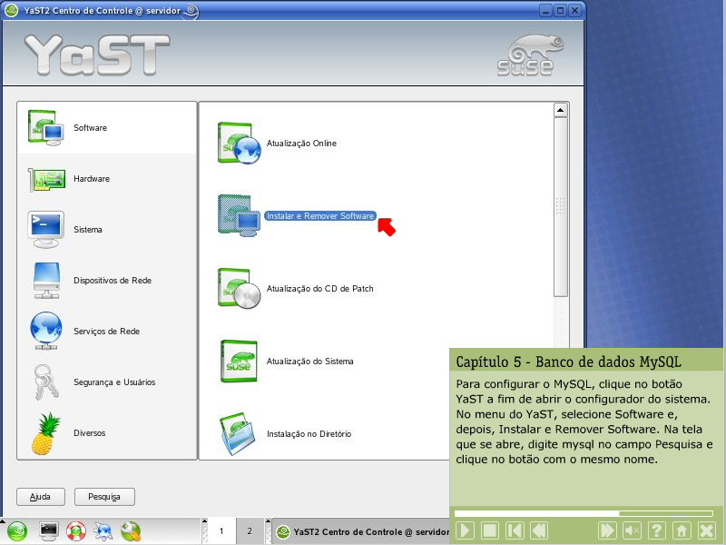Select Segurança e Usuários keys icon
726x545 pixels.
tap(45, 382)
